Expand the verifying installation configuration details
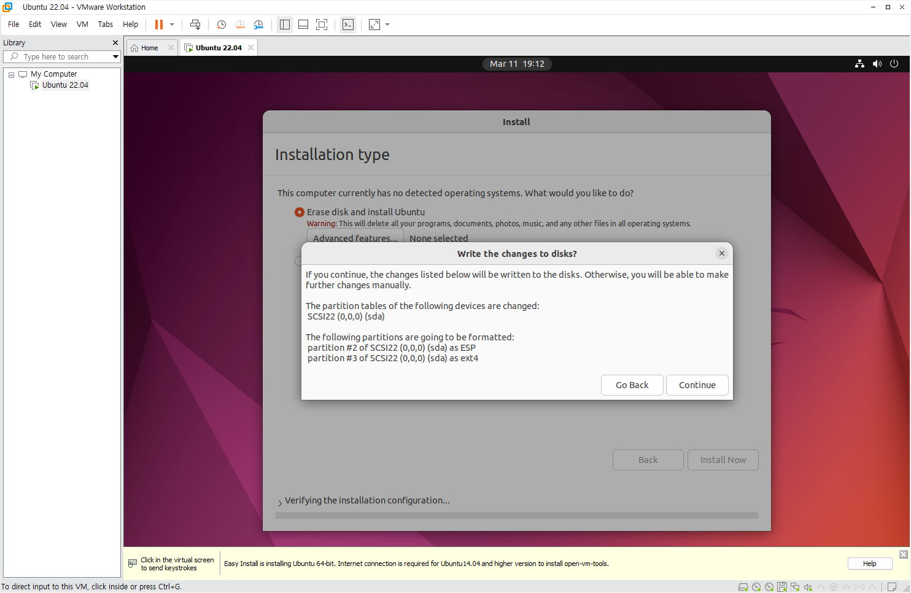The image size is (911, 593). click(280, 502)
